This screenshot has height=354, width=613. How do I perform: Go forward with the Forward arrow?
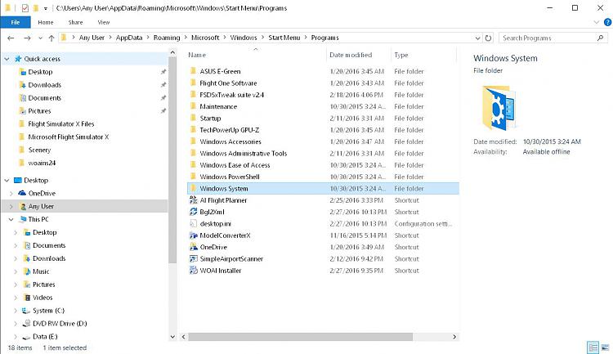coord(27,38)
